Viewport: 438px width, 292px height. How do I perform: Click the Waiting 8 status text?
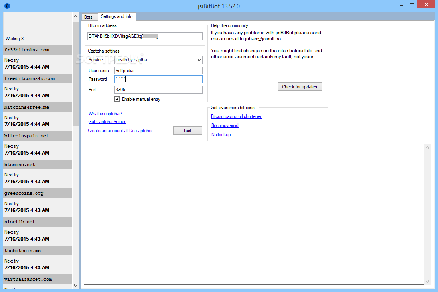pyautogui.click(x=14, y=39)
